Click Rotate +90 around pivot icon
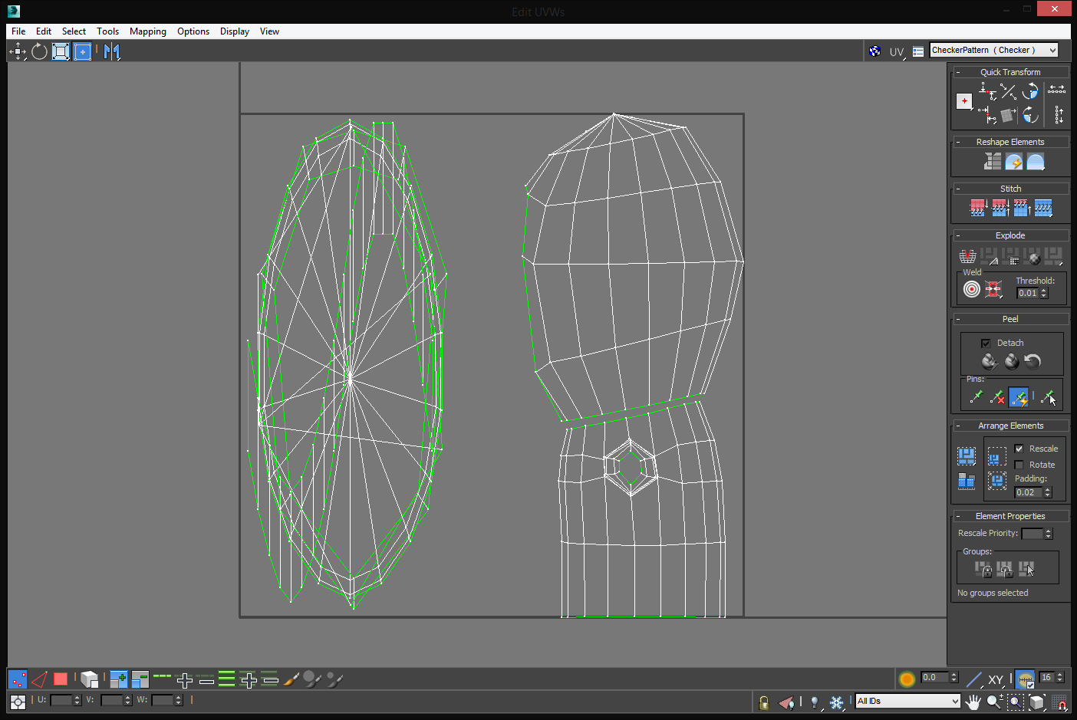The image size is (1077, 720). tap(1030, 91)
